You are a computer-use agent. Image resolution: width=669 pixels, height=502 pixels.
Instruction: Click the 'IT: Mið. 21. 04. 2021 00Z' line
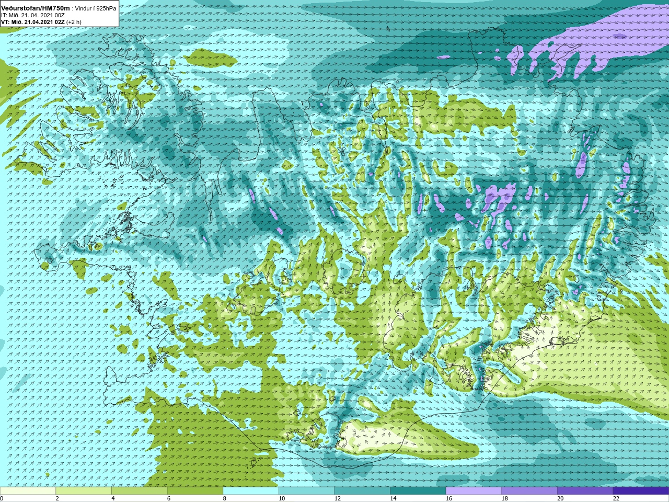(33, 15)
